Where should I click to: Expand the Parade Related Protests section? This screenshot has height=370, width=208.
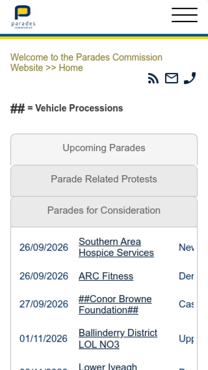pyautogui.click(x=104, y=180)
